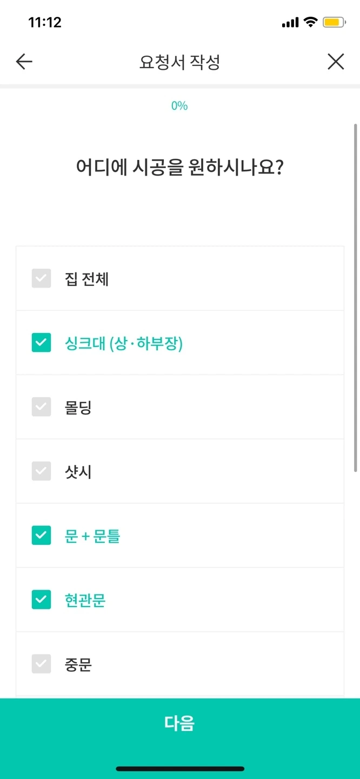This screenshot has height=779, width=360.
Task: Click the Wi-Fi icon in the status bar
Action: 311,22
